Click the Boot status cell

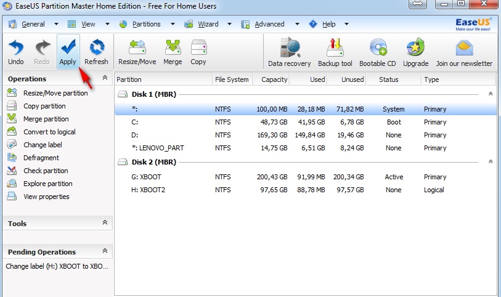[394, 122]
